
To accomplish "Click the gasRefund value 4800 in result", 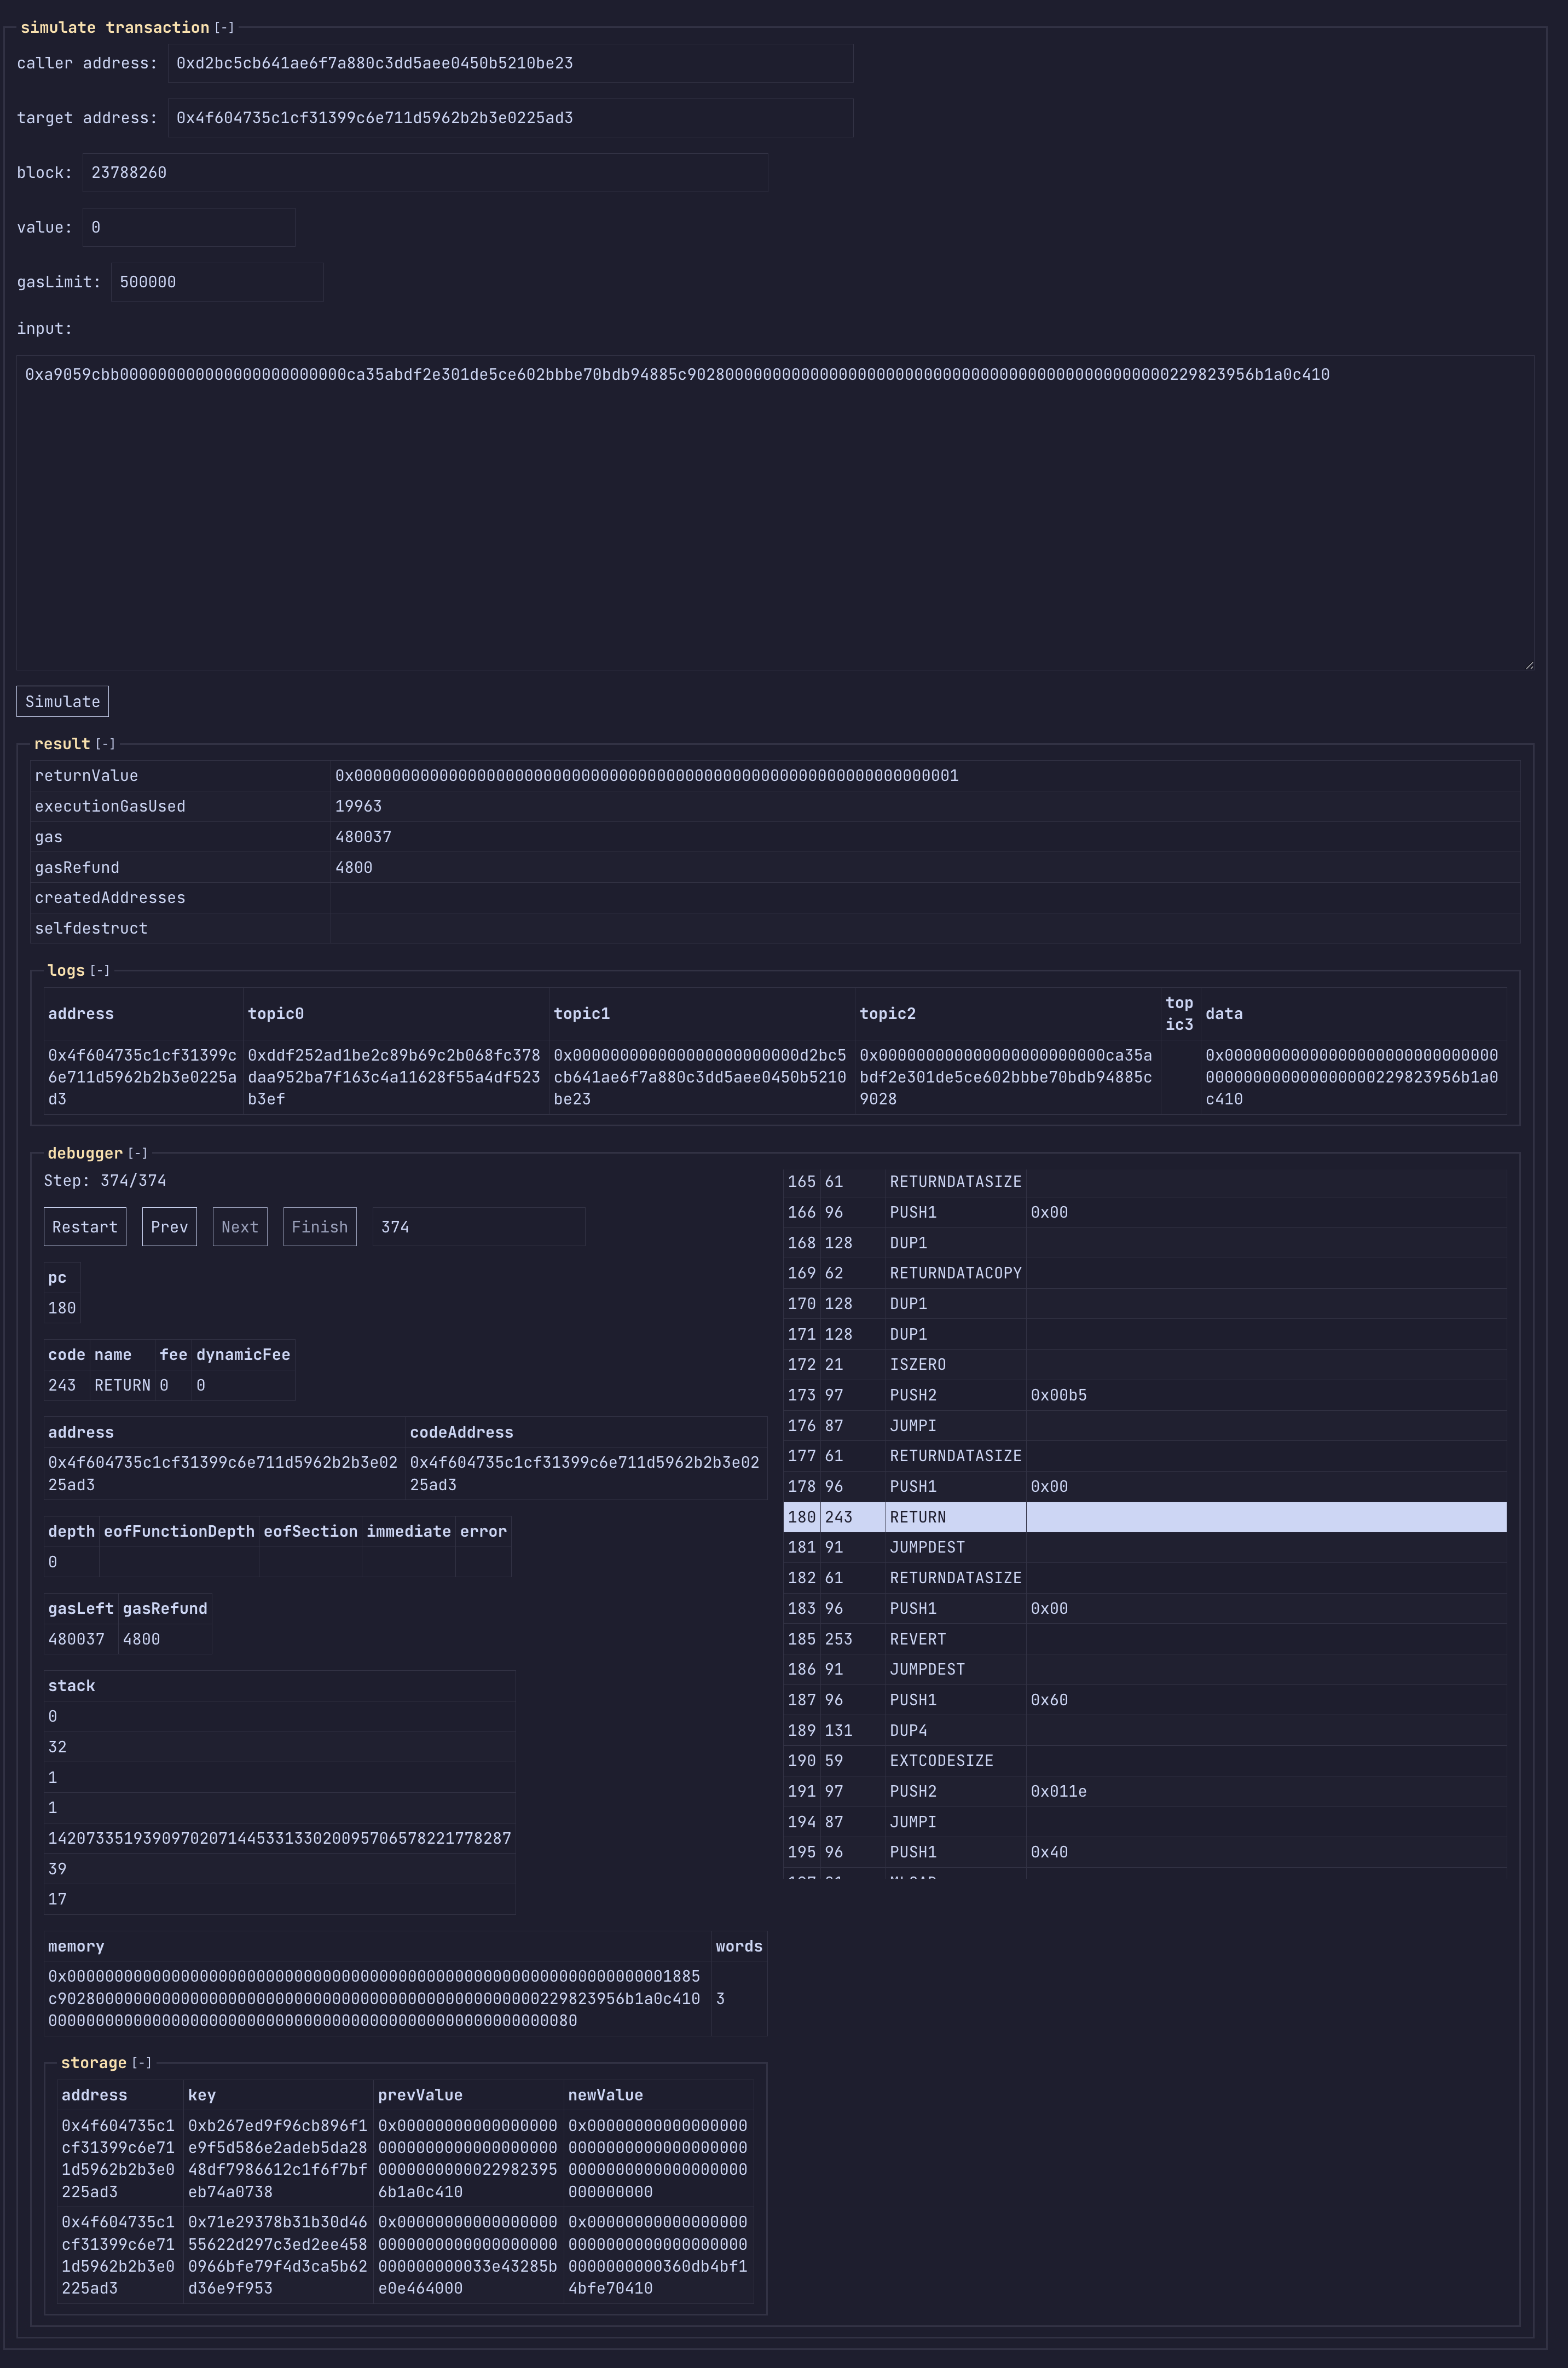I will [x=925, y=868].
